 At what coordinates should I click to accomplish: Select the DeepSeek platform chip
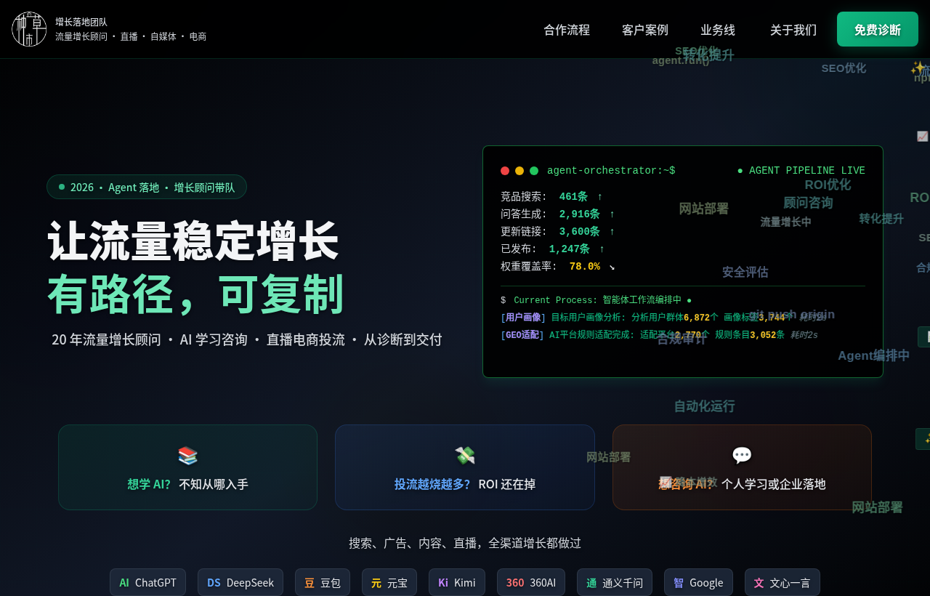(x=240, y=582)
